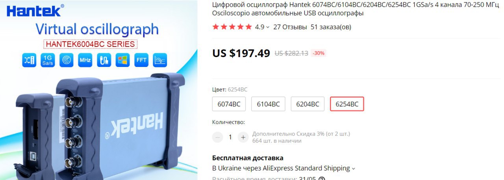
Task: Click the 20x waveform feature icon
Action: 160,60
